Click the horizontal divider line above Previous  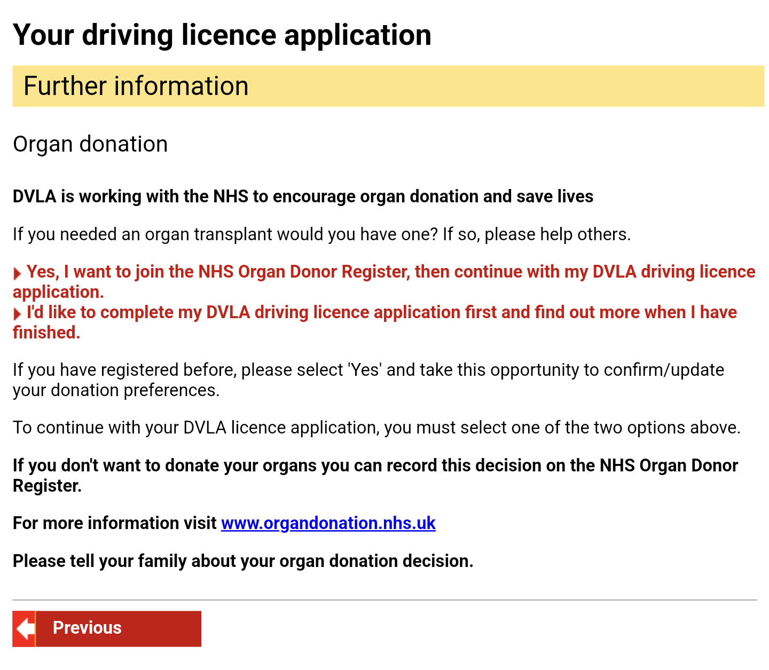click(384, 600)
